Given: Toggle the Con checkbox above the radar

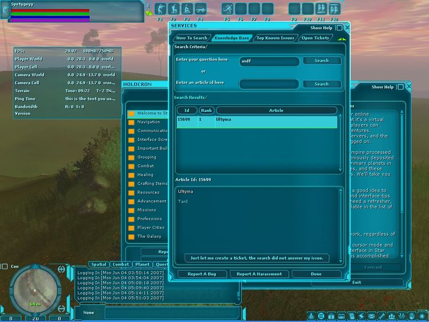Looking at the screenshot, I should tap(5, 267).
